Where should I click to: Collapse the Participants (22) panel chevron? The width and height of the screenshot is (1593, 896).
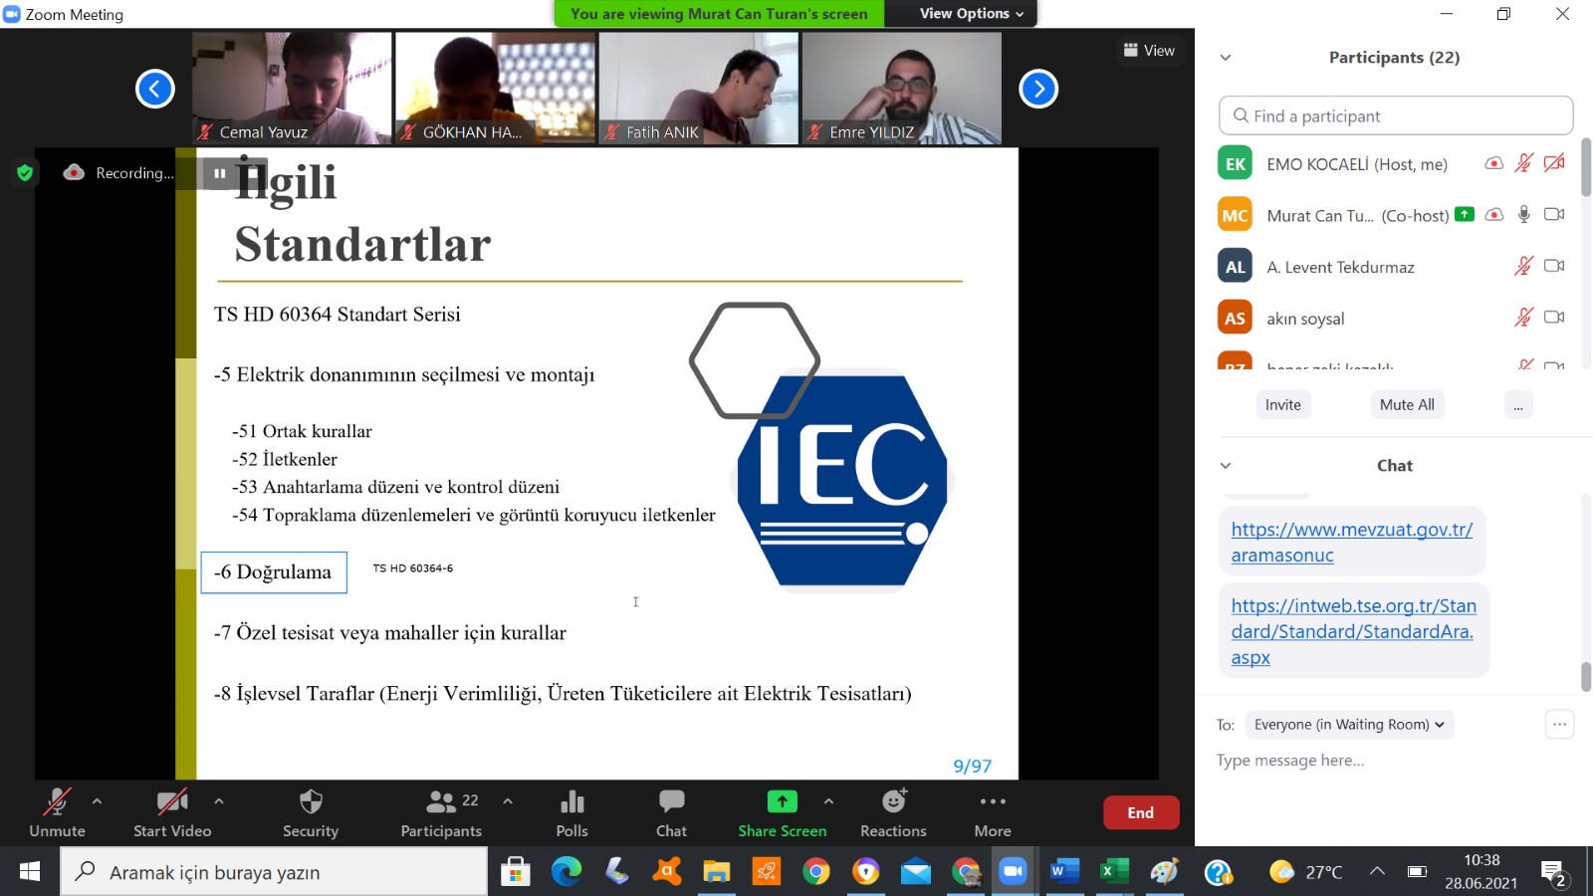1226,58
